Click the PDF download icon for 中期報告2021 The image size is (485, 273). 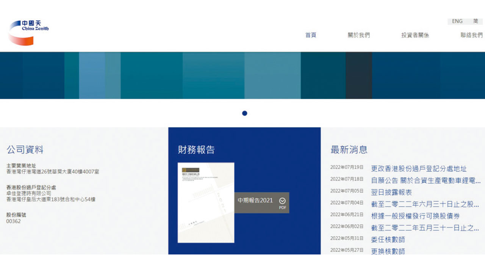point(282,200)
